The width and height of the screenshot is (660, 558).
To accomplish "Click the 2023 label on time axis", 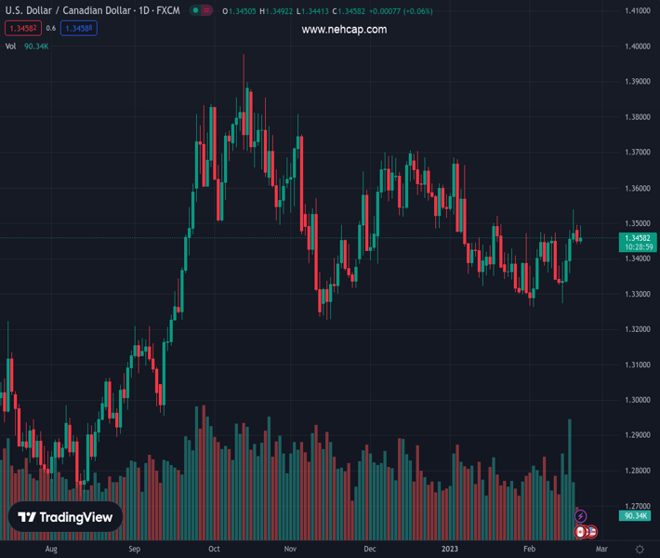I will coord(450,550).
